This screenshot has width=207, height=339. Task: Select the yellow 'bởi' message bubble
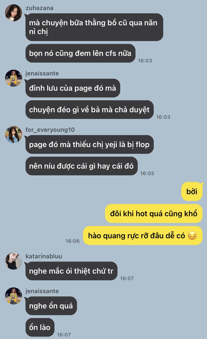[192, 191]
